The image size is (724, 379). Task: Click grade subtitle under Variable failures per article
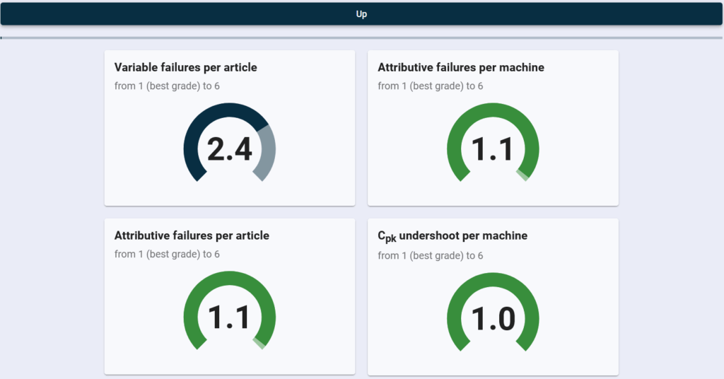pos(167,86)
